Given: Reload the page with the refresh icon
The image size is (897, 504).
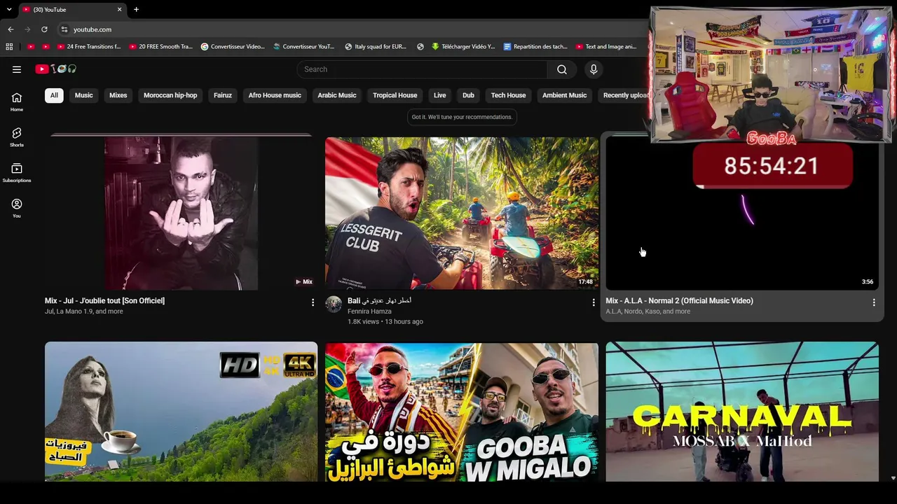Looking at the screenshot, I should pos(44,29).
